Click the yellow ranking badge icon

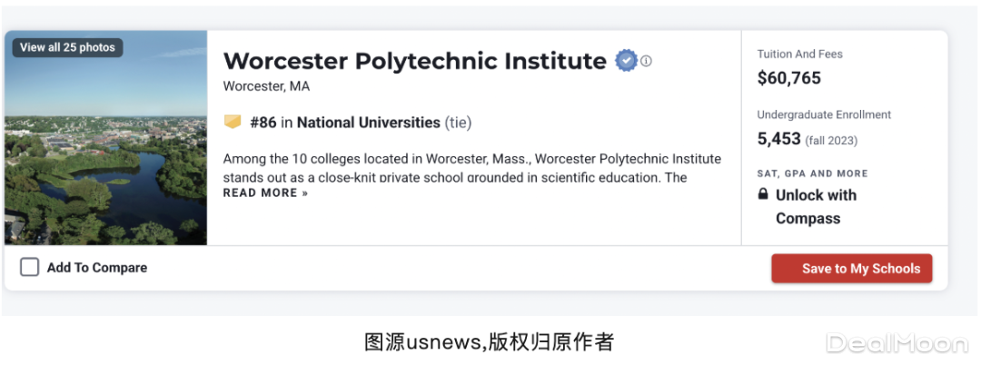233,122
